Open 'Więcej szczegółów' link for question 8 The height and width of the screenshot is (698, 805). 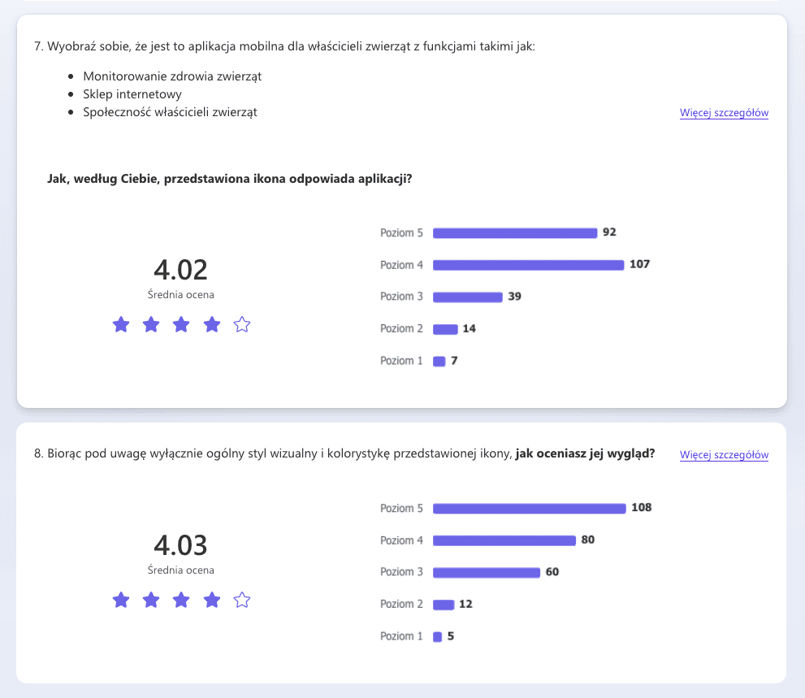pos(724,455)
